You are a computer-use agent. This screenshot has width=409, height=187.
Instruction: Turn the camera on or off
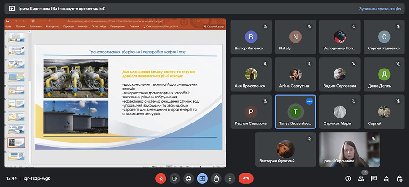pyautogui.click(x=175, y=178)
